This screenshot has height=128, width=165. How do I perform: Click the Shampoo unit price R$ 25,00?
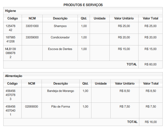click(x=124, y=26)
